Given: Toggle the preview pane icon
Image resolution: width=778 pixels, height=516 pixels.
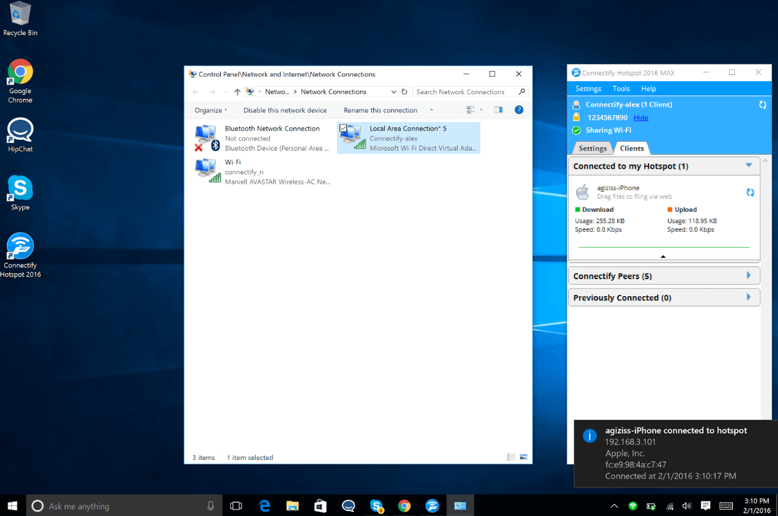Looking at the screenshot, I should click(x=498, y=110).
